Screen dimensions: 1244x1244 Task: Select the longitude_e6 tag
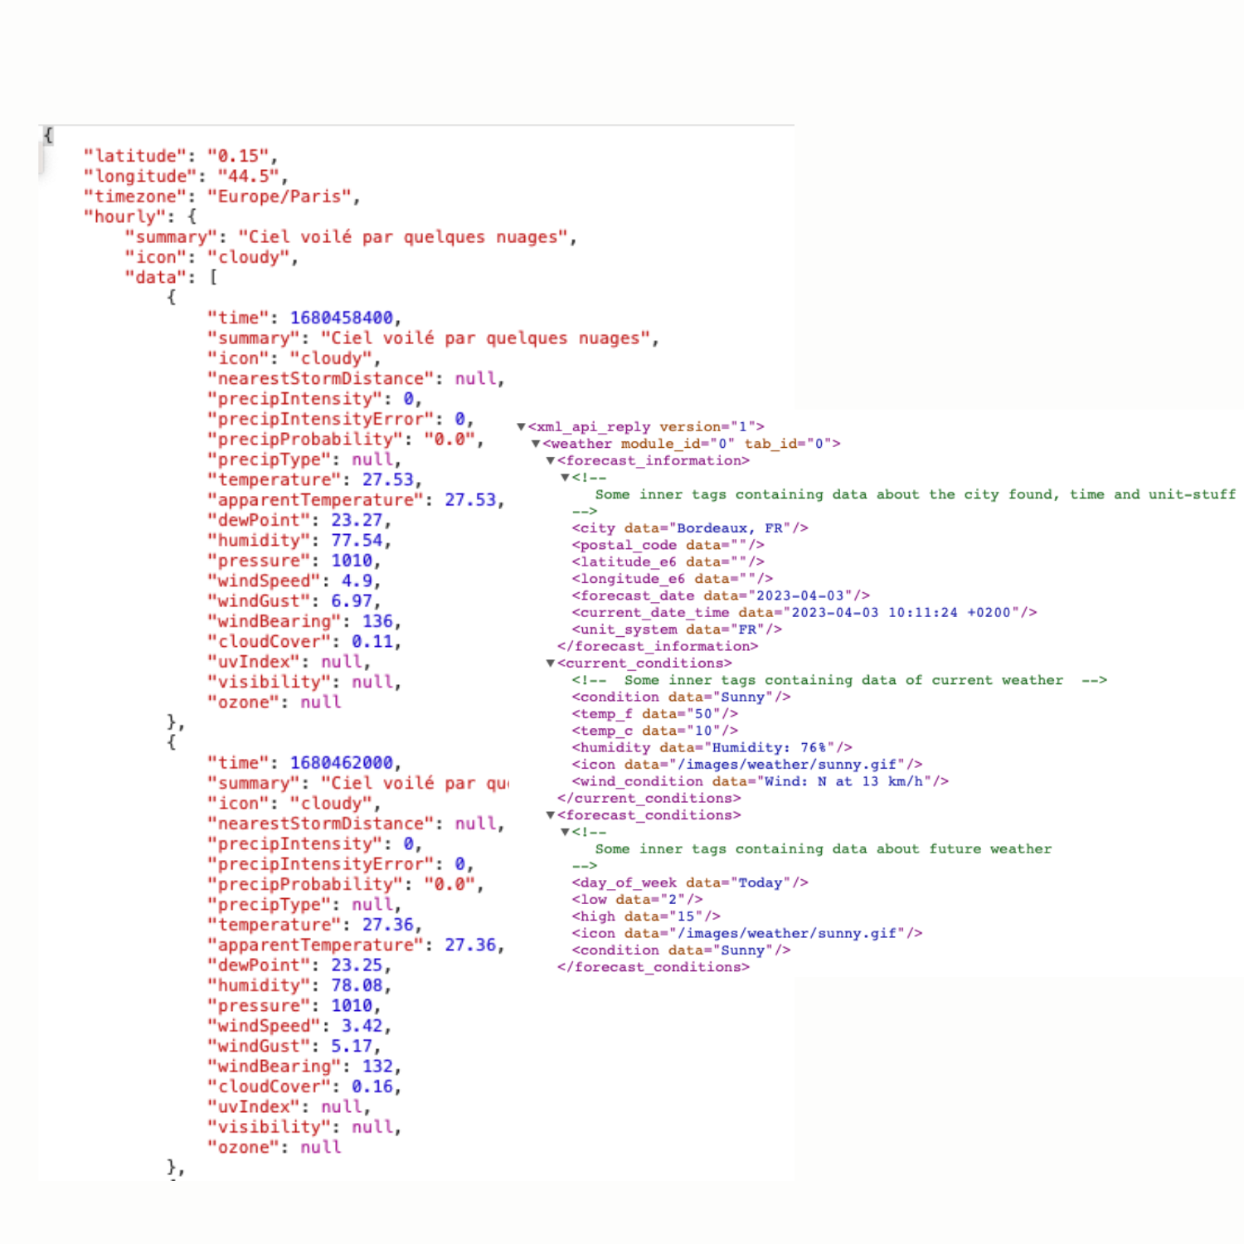pos(673,579)
